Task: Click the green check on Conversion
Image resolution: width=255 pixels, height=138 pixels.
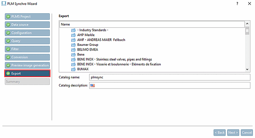Action: [8, 57]
